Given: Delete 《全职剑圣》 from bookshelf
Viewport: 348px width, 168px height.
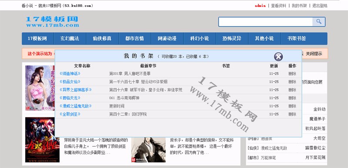Looking at the screenshot, I should pyautogui.click(x=292, y=114).
